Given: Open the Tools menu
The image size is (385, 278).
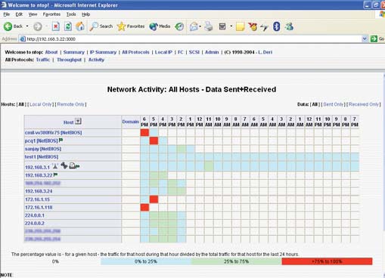Looking at the screenshot, I should click(71, 14).
